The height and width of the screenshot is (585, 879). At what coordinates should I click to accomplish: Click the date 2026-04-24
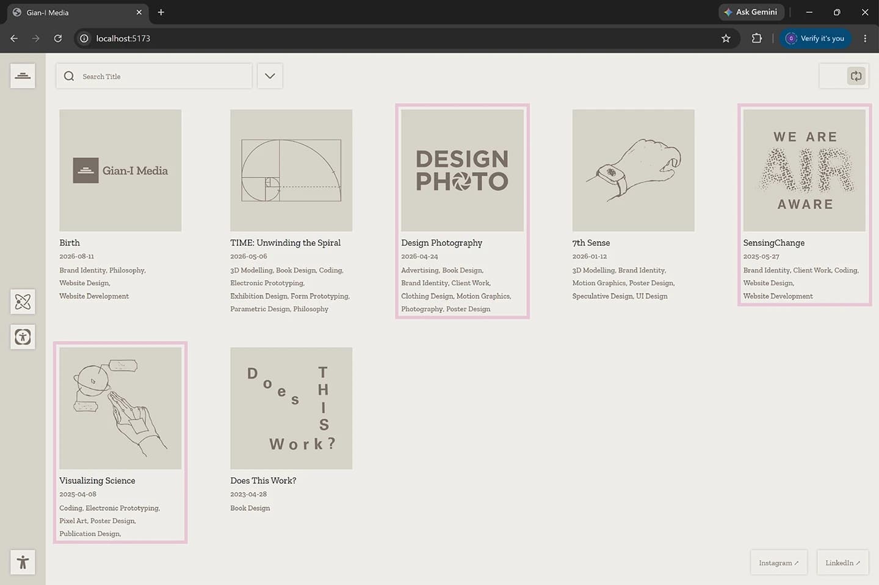tap(419, 256)
